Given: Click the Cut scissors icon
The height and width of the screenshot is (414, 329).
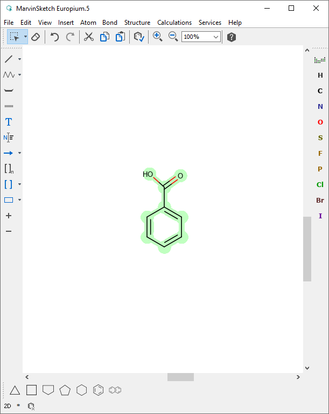Looking at the screenshot, I should click(89, 37).
